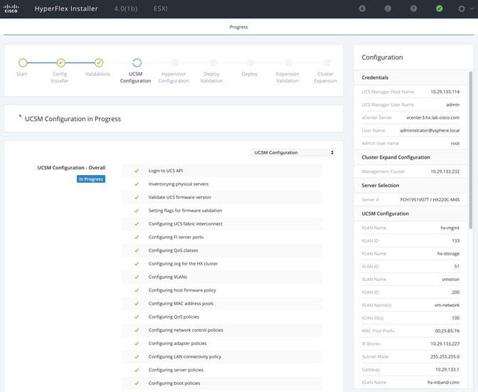
Task: Expand the arrow beside the gear icon
Action: [x=472, y=9]
